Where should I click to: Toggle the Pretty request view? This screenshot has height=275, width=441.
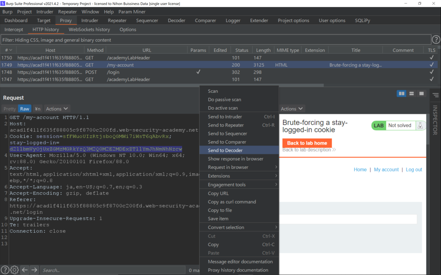pyautogui.click(x=10, y=109)
